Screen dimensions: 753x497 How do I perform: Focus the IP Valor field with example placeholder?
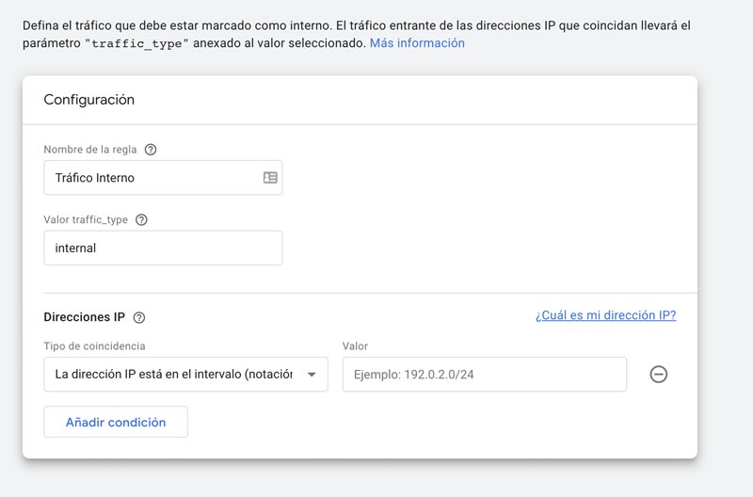point(485,374)
